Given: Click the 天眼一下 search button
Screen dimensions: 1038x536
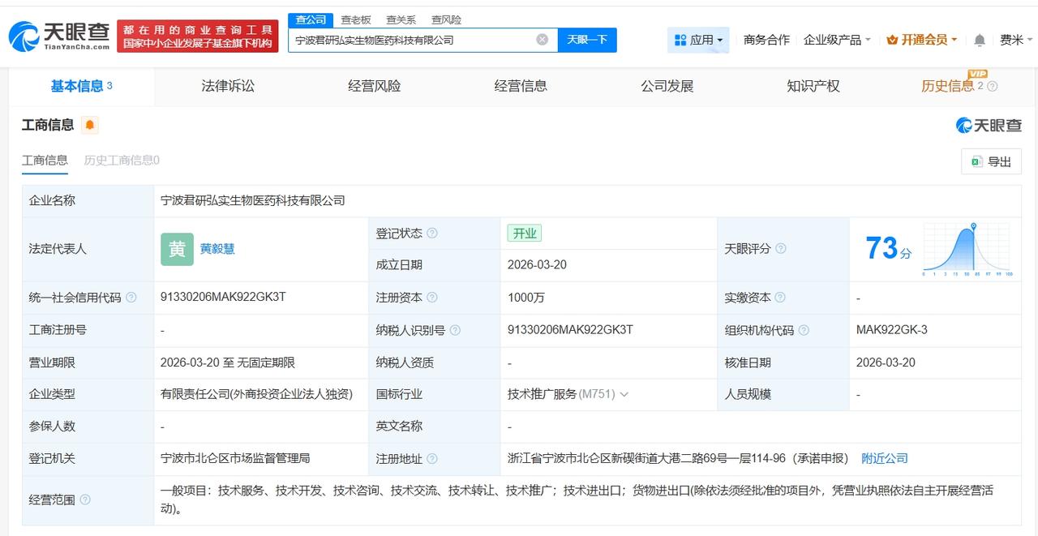Looking at the screenshot, I should tap(587, 39).
